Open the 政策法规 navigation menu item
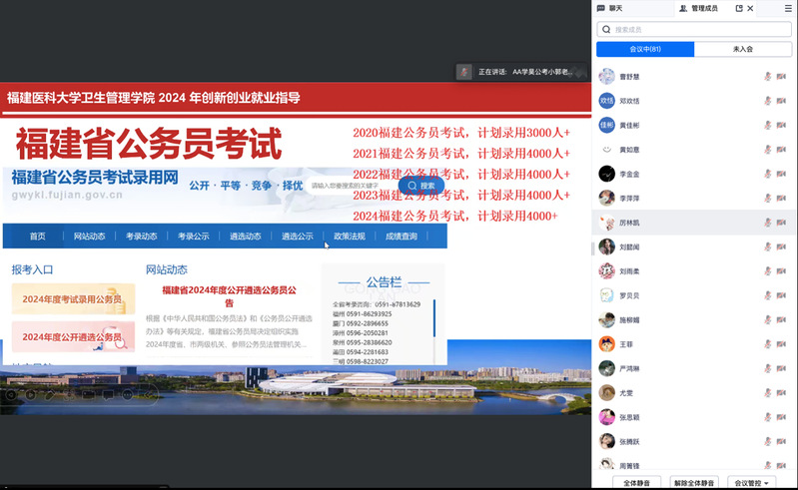The width and height of the screenshot is (798, 490). coord(349,237)
